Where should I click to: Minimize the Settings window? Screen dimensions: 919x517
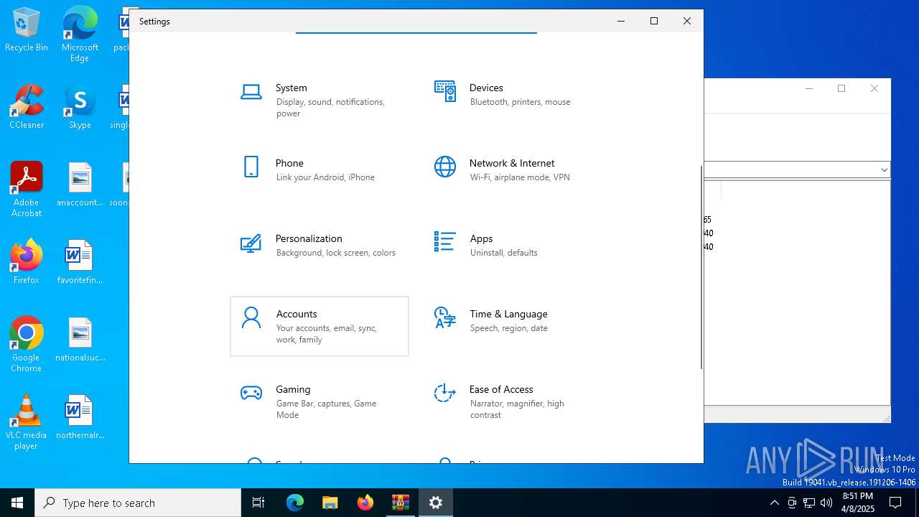coord(621,21)
